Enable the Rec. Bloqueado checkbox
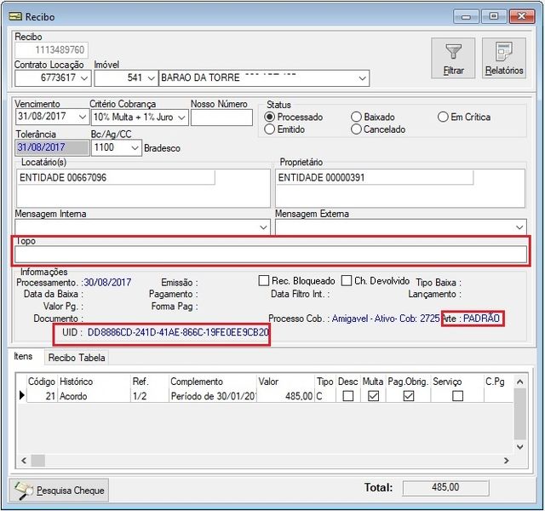The width and height of the screenshot is (545, 511). tap(264, 280)
